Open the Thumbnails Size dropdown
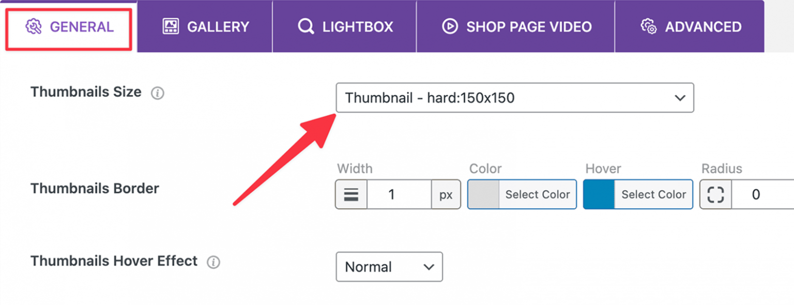 515,98
